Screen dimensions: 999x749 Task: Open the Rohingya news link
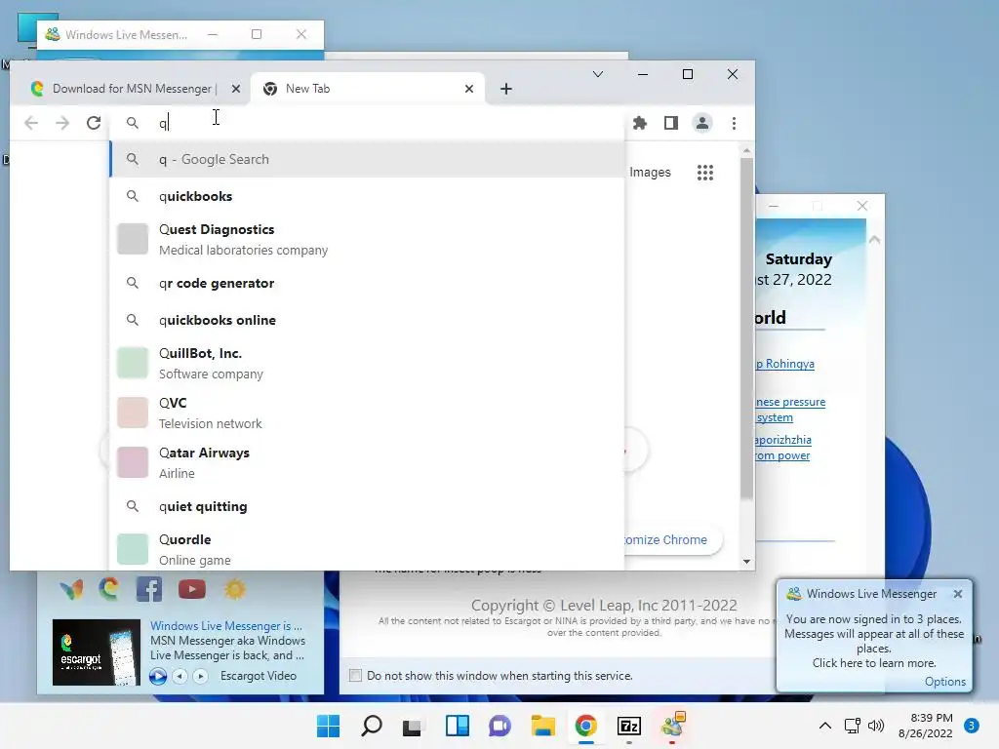click(x=785, y=364)
